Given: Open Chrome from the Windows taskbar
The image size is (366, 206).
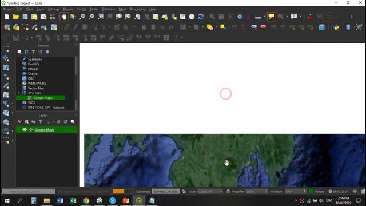Looking at the screenshot, I should 86,201.
